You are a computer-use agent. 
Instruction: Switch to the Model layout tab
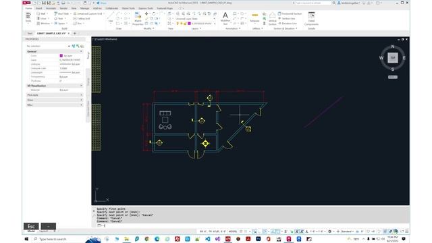point(31,231)
